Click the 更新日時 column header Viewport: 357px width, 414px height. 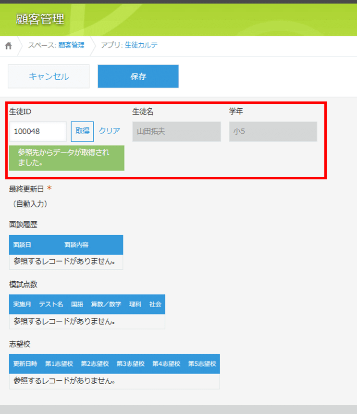tap(25, 364)
